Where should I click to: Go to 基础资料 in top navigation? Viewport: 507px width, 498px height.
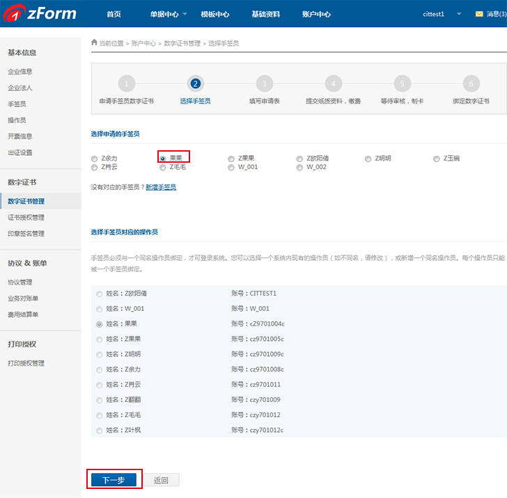tap(265, 14)
